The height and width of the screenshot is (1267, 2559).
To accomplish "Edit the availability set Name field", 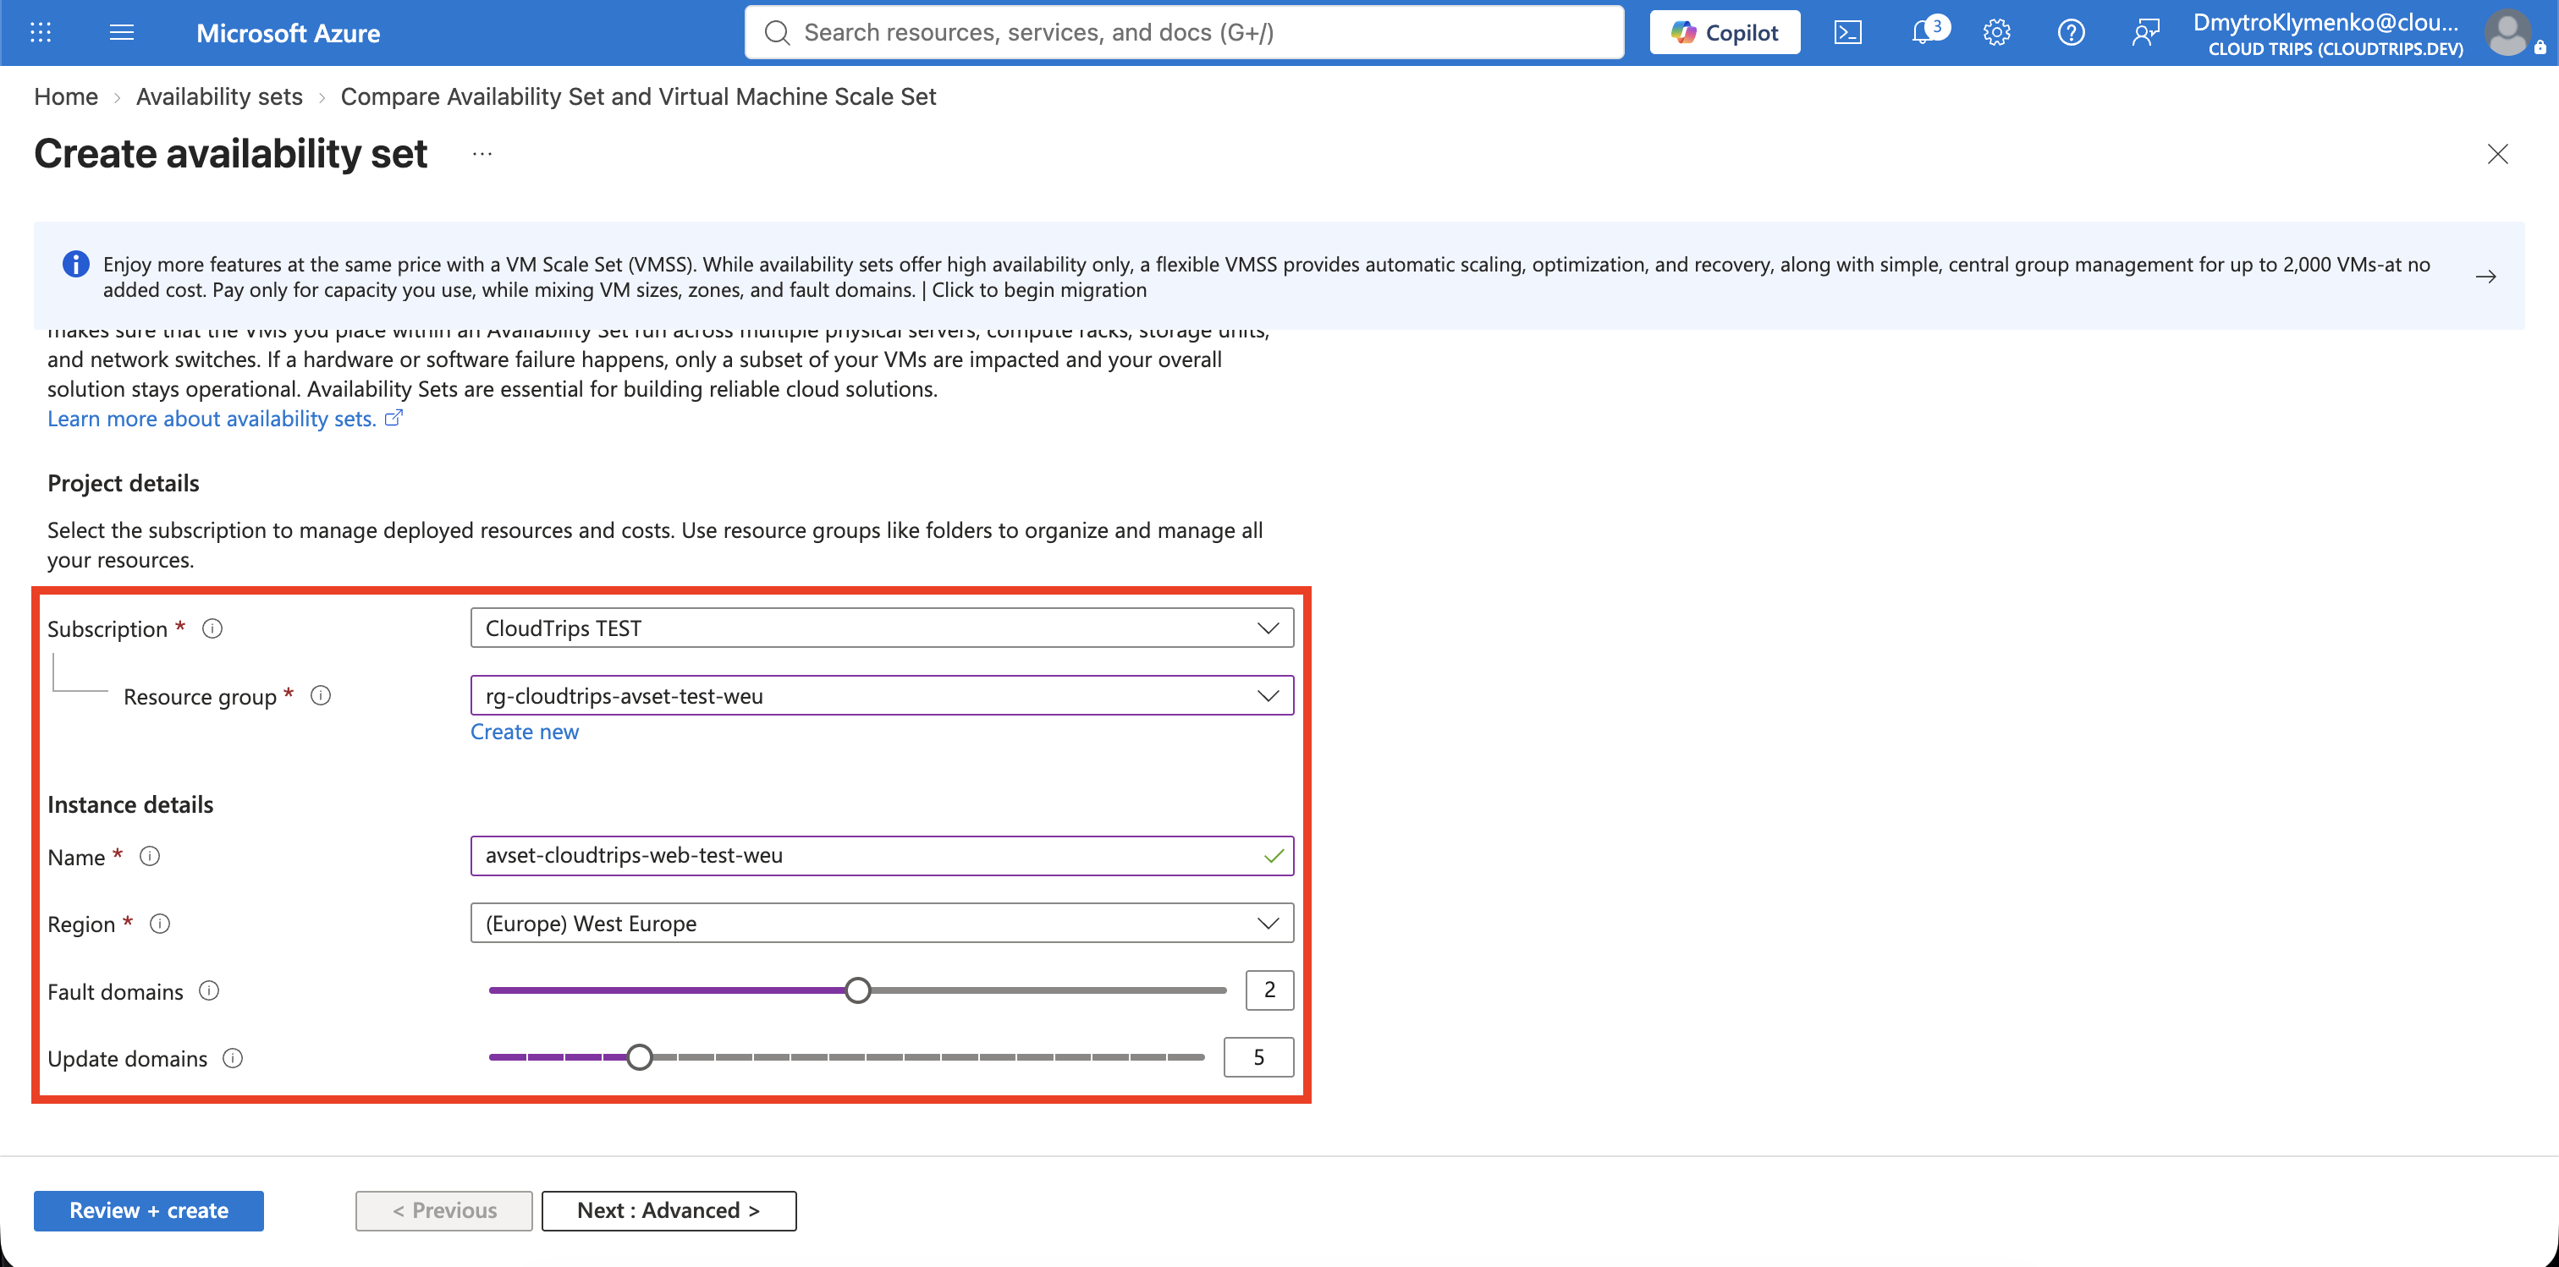I will coord(882,856).
